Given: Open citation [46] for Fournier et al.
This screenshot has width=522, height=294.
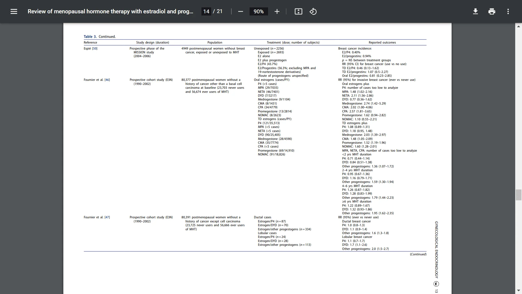Looking at the screenshot, I should pos(107,80).
